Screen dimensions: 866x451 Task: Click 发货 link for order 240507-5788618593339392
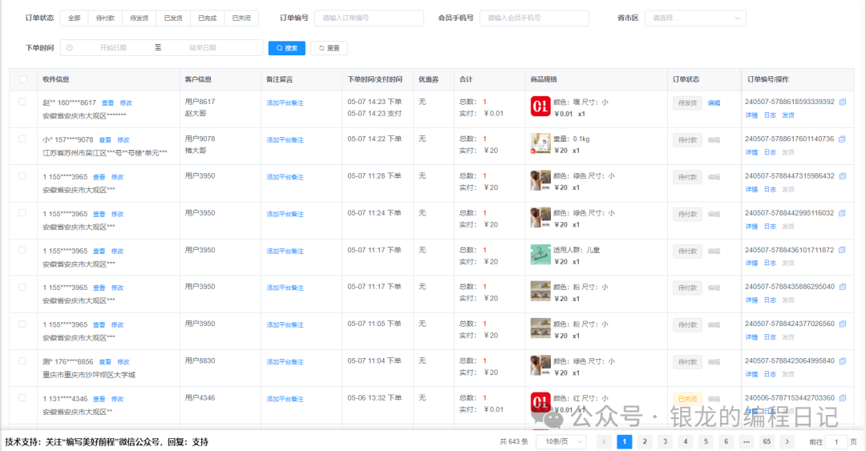pos(788,115)
